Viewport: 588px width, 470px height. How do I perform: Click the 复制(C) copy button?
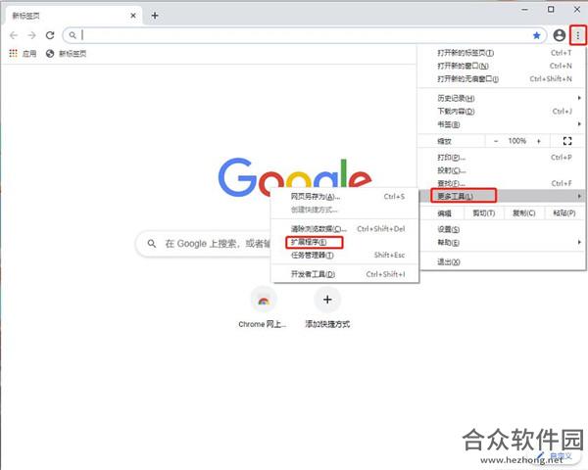[x=524, y=213]
